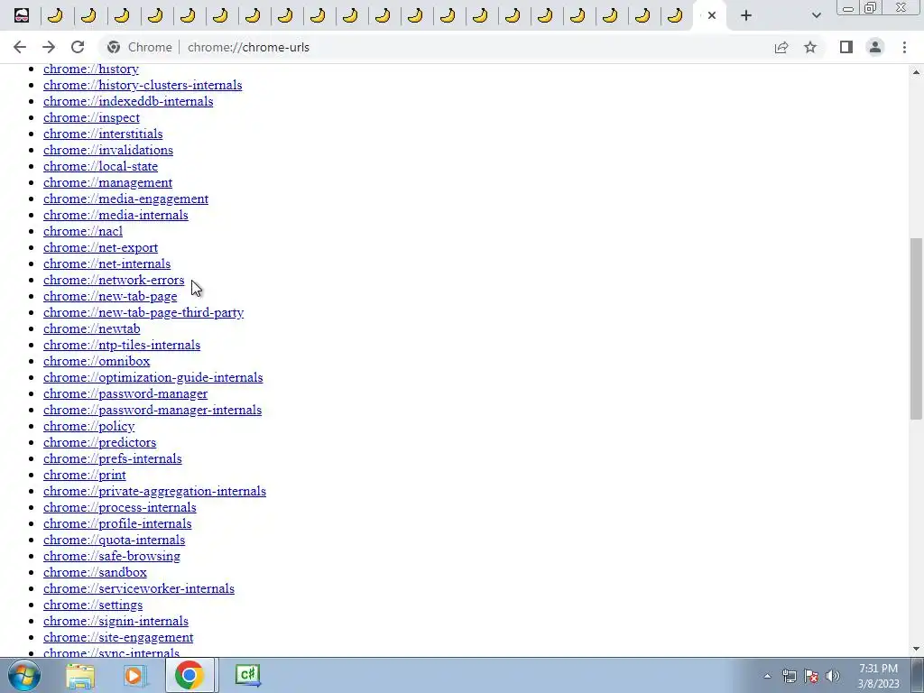Open chrome://password-manager link

pos(125,393)
